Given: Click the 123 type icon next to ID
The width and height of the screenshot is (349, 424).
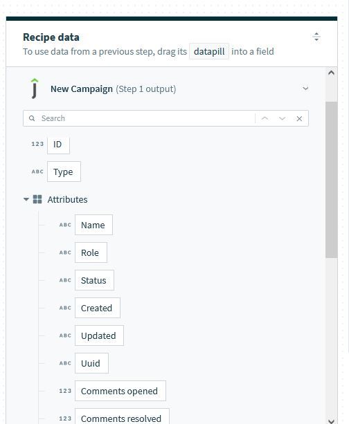Looking at the screenshot, I should [37, 144].
